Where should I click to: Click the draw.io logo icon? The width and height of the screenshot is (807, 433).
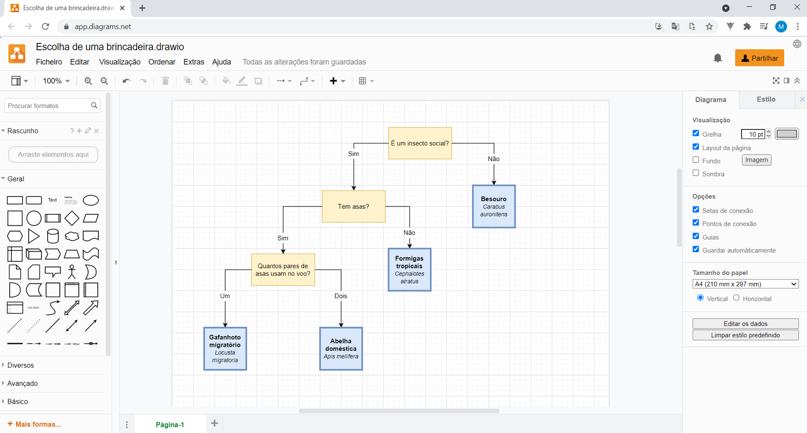click(x=17, y=54)
